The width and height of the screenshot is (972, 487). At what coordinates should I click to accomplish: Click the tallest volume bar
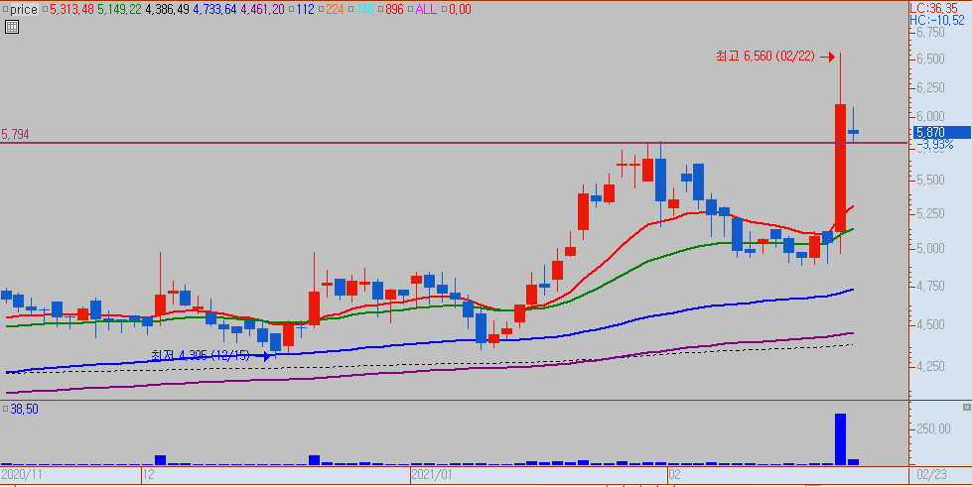tap(841, 438)
